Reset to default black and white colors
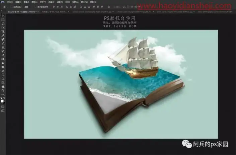 (1, 98)
